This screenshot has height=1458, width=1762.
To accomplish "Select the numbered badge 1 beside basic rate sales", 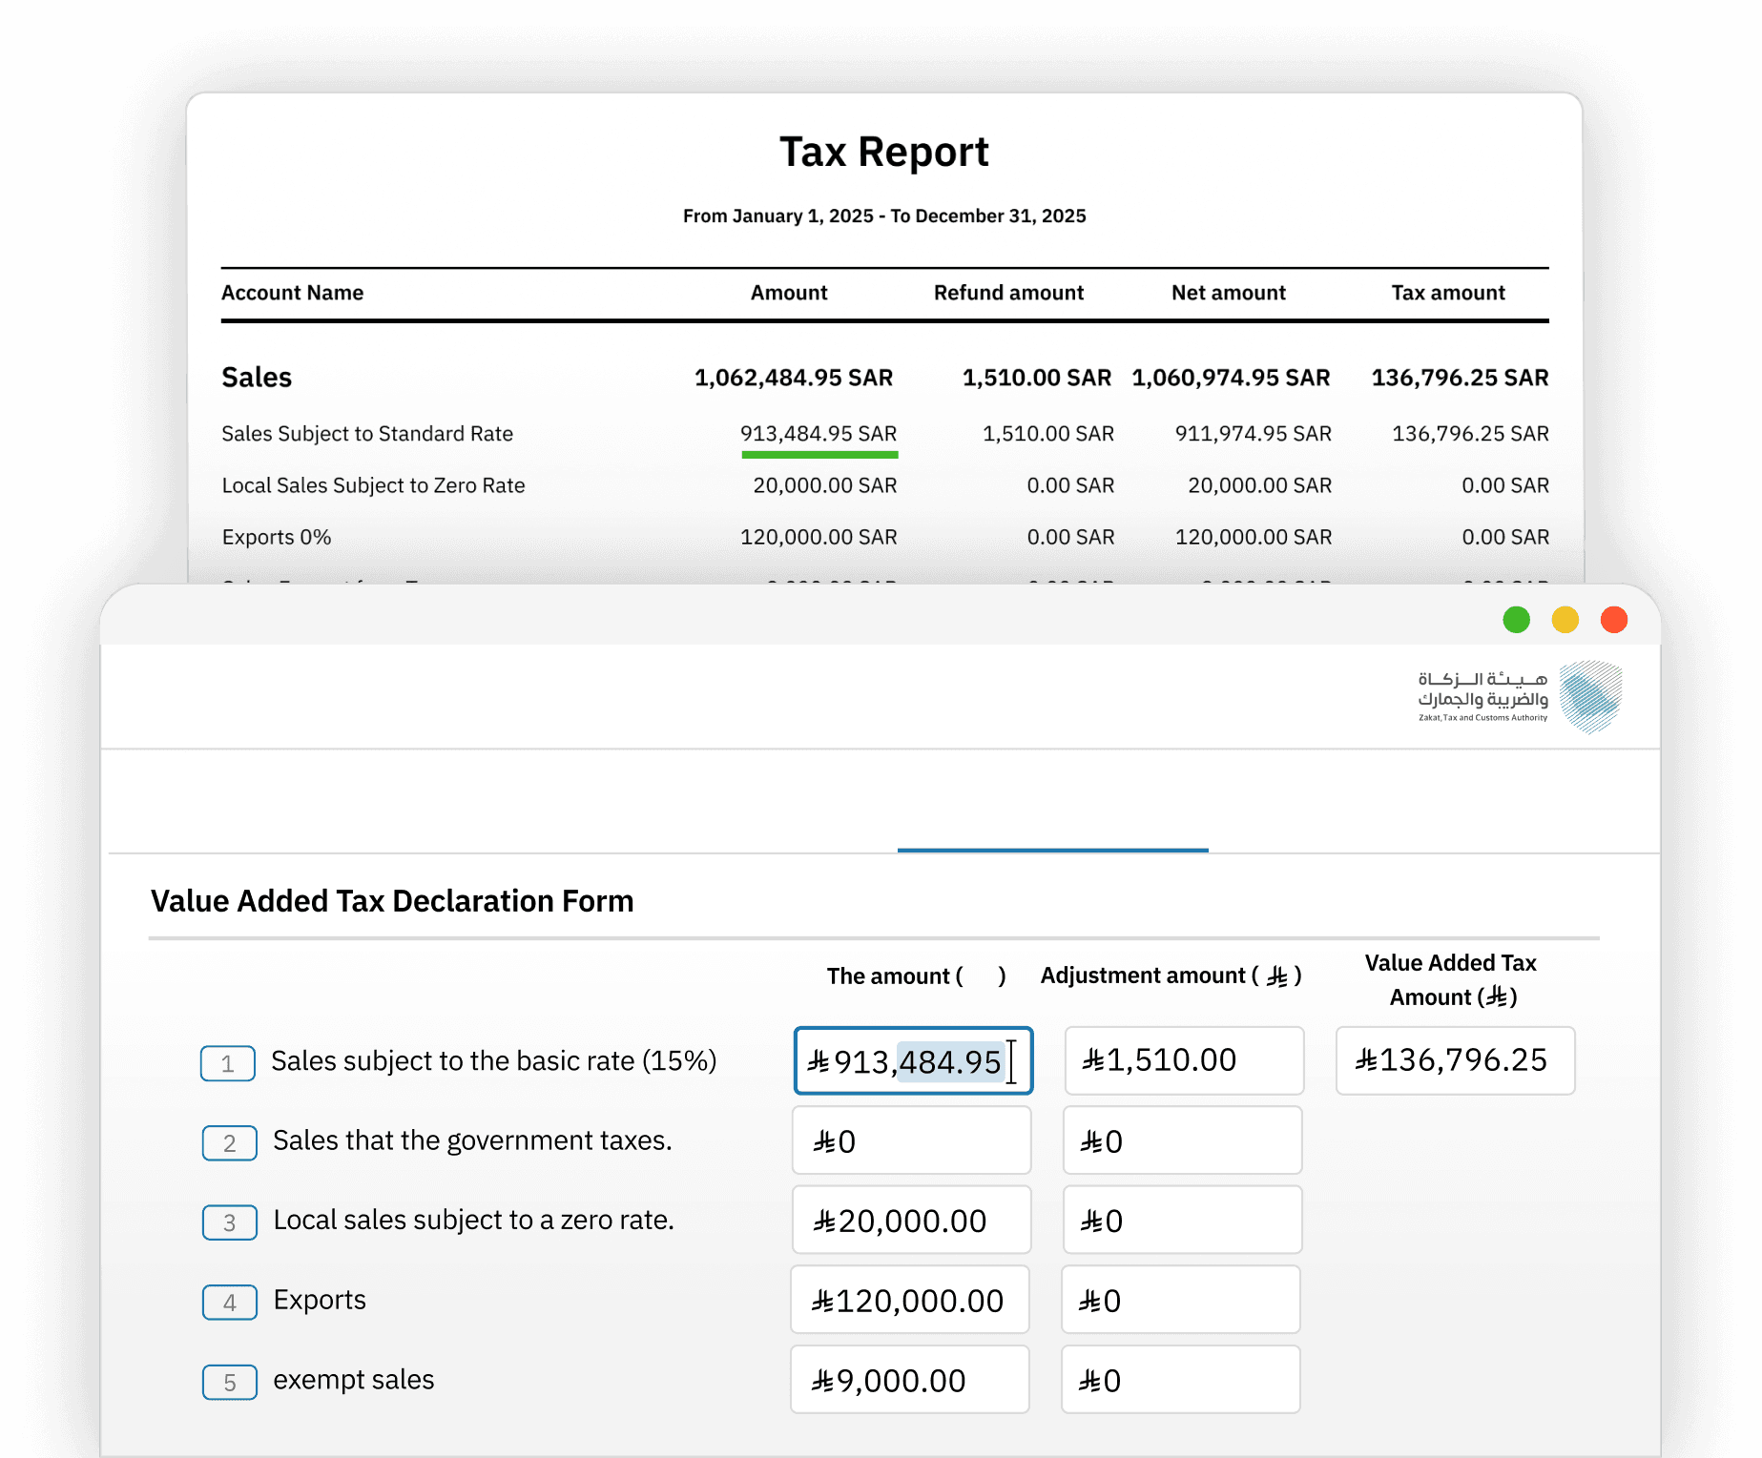I will coord(228,1062).
